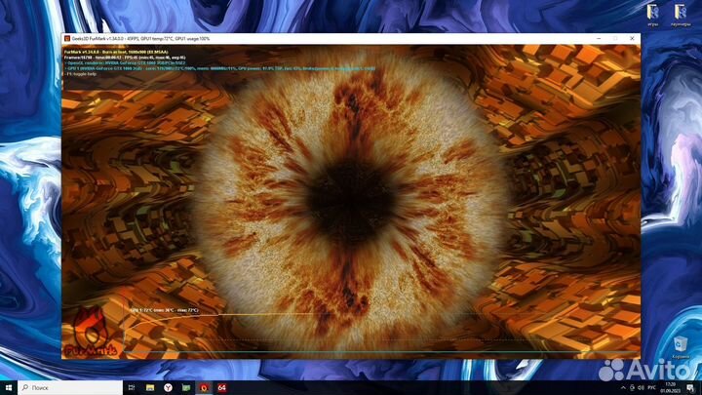Open the Корзина recycle bin on desktop
Screen dimensions: 702x395
click(x=680, y=345)
